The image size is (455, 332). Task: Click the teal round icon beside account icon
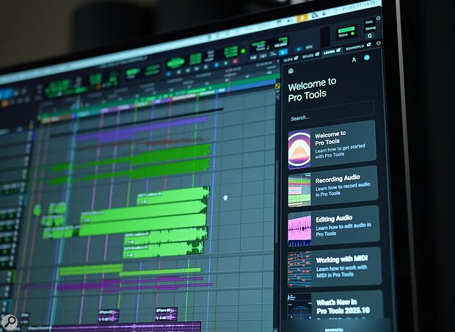367,57
